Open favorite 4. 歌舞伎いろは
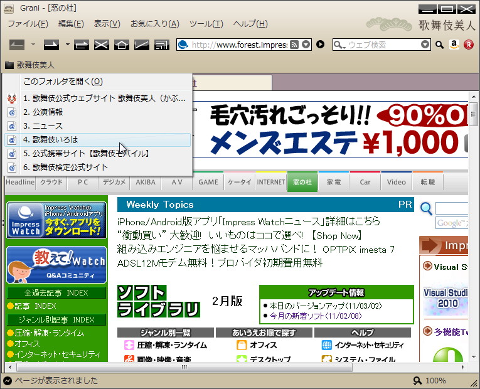 tap(98, 140)
